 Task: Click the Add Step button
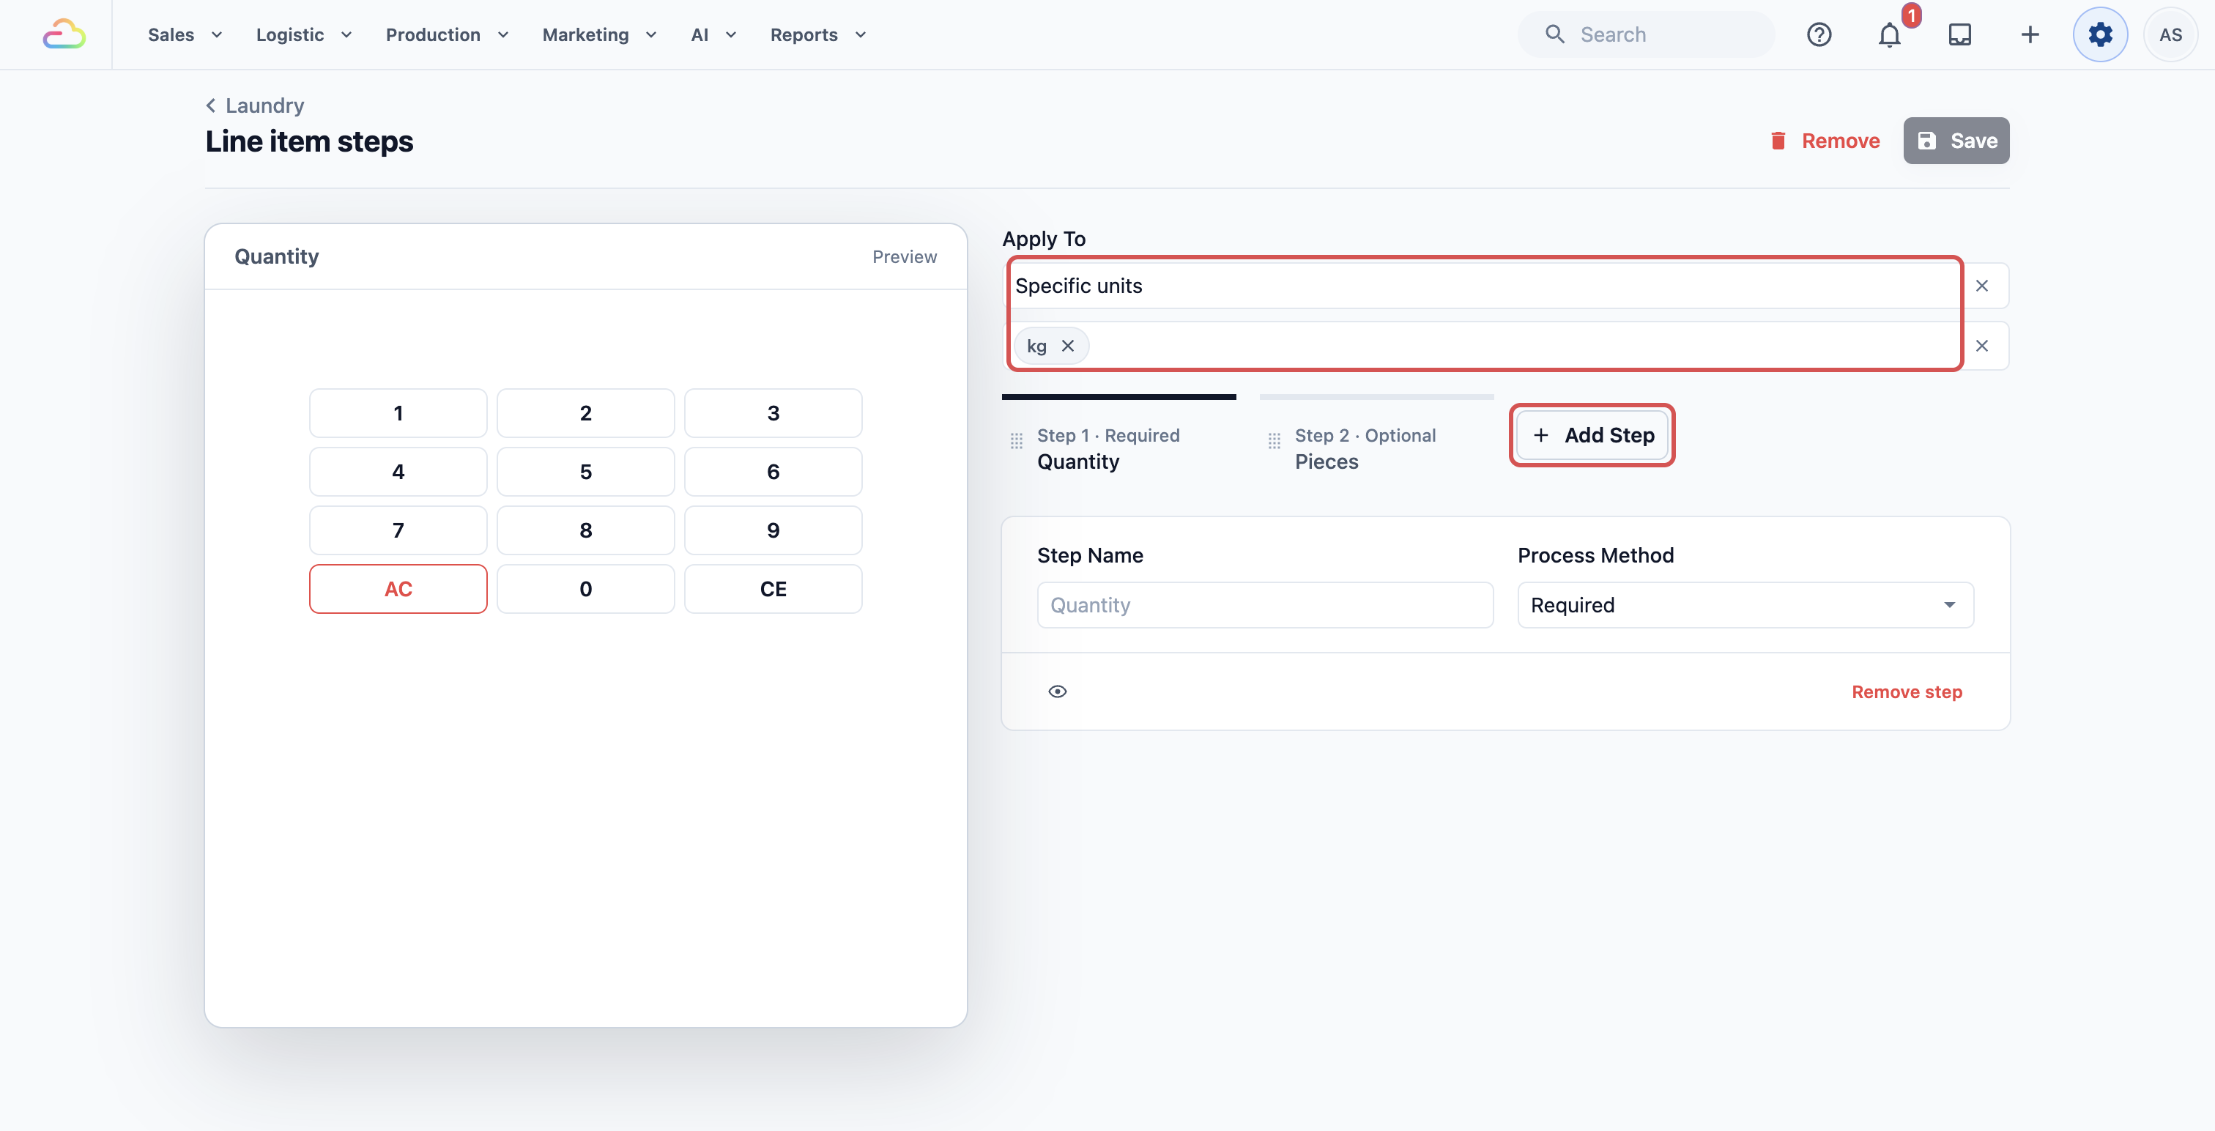point(1592,435)
